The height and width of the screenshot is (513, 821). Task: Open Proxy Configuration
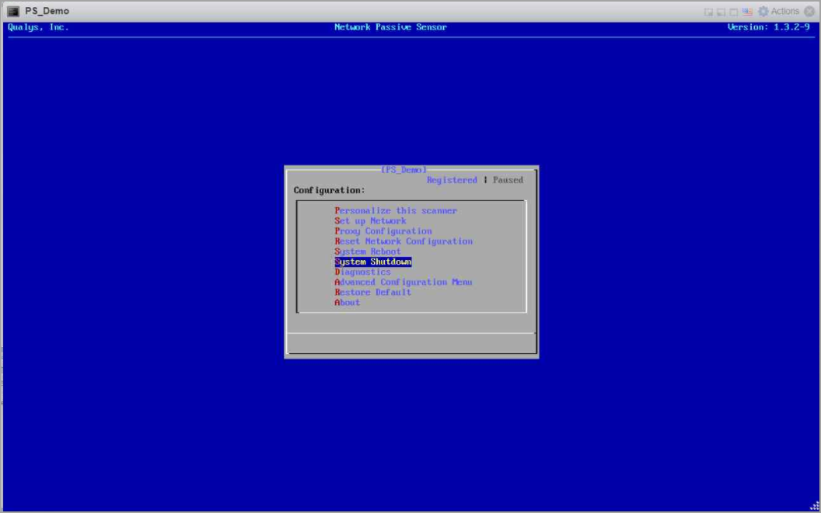382,231
